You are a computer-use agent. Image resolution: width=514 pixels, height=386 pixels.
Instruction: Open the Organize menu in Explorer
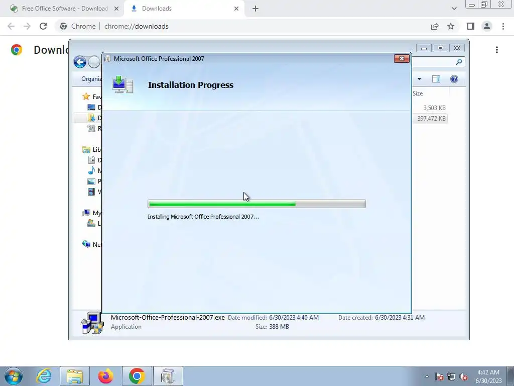(91, 79)
